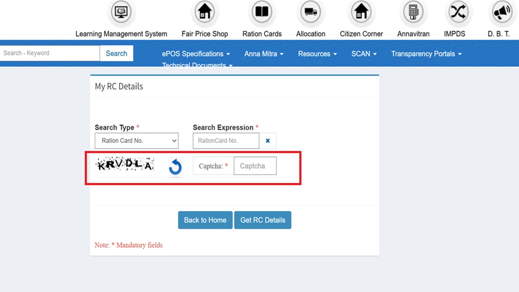Screen dimensions: 519x292
Task: Open the Ration Cards book icon
Action: (x=262, y=13)
